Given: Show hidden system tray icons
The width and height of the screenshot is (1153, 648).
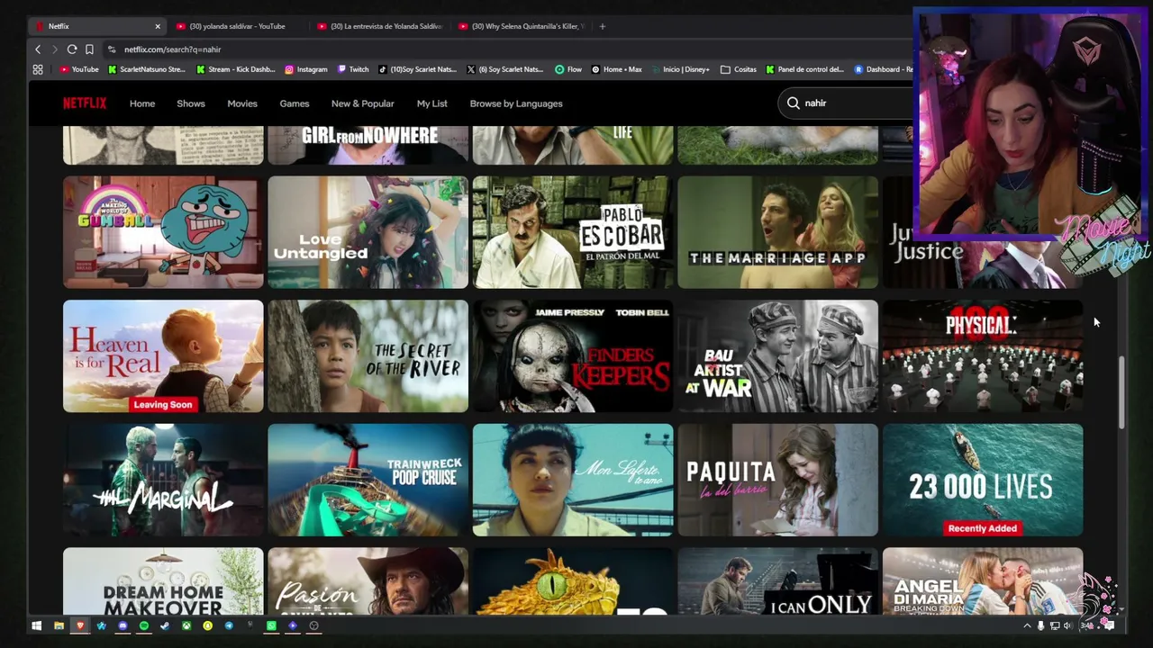Looking at the screenshot, I should point(1027,625).
